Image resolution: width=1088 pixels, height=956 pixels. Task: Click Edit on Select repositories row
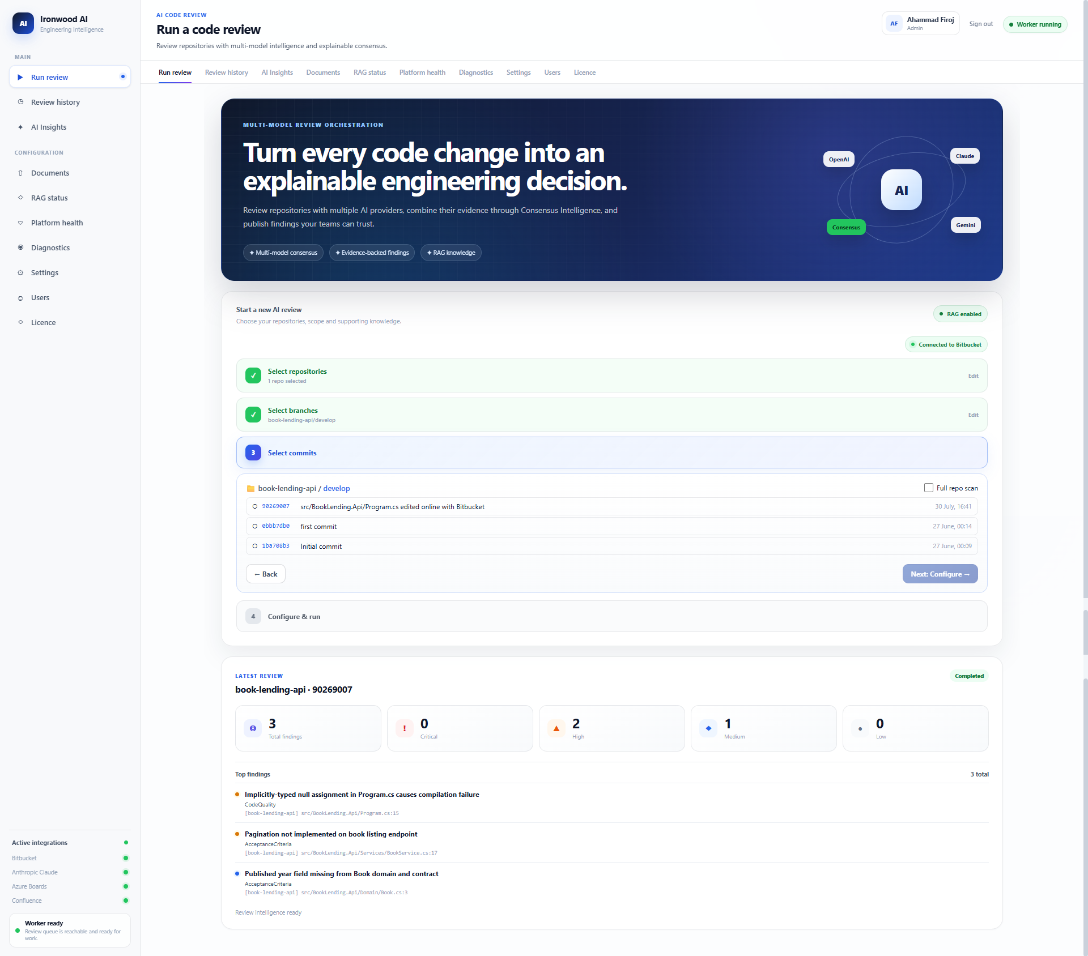[x=973, y=375]
